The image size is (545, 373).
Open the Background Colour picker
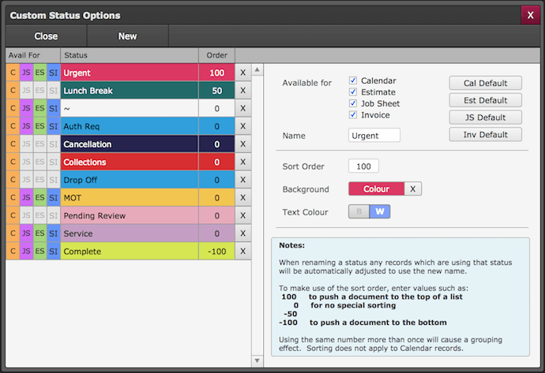click(376, 189)
